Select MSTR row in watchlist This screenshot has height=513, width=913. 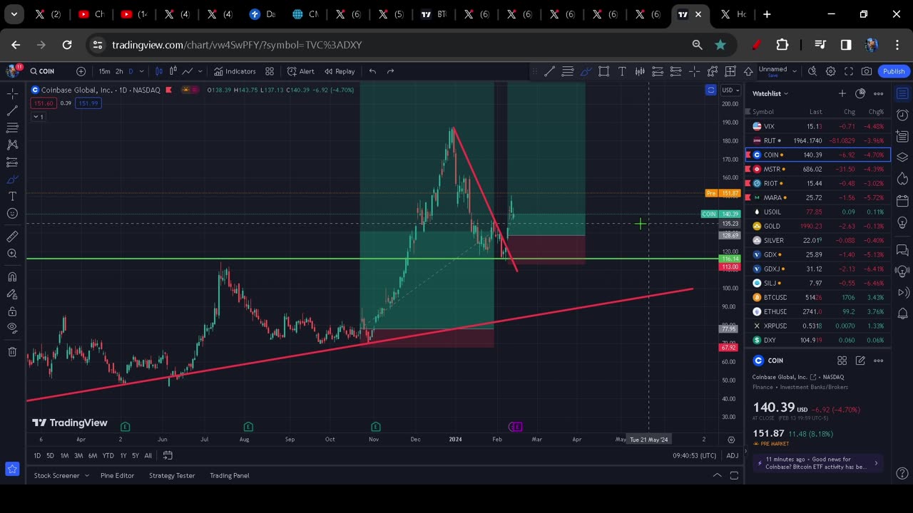click(x=817, y=169)
